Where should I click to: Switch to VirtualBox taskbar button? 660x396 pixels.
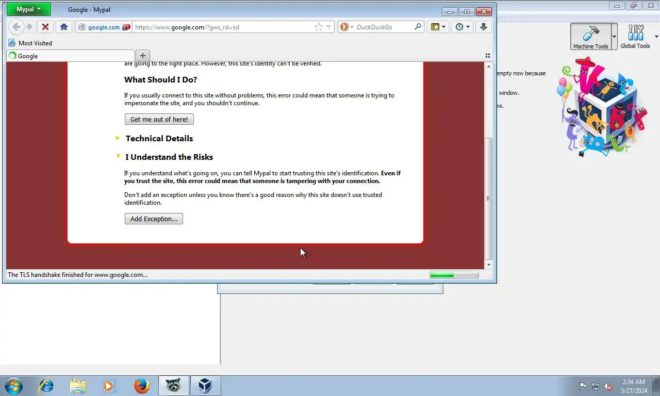tap(205, 386)
